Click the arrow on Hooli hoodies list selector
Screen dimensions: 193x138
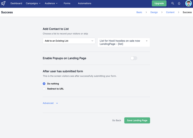tap(147, 41)
